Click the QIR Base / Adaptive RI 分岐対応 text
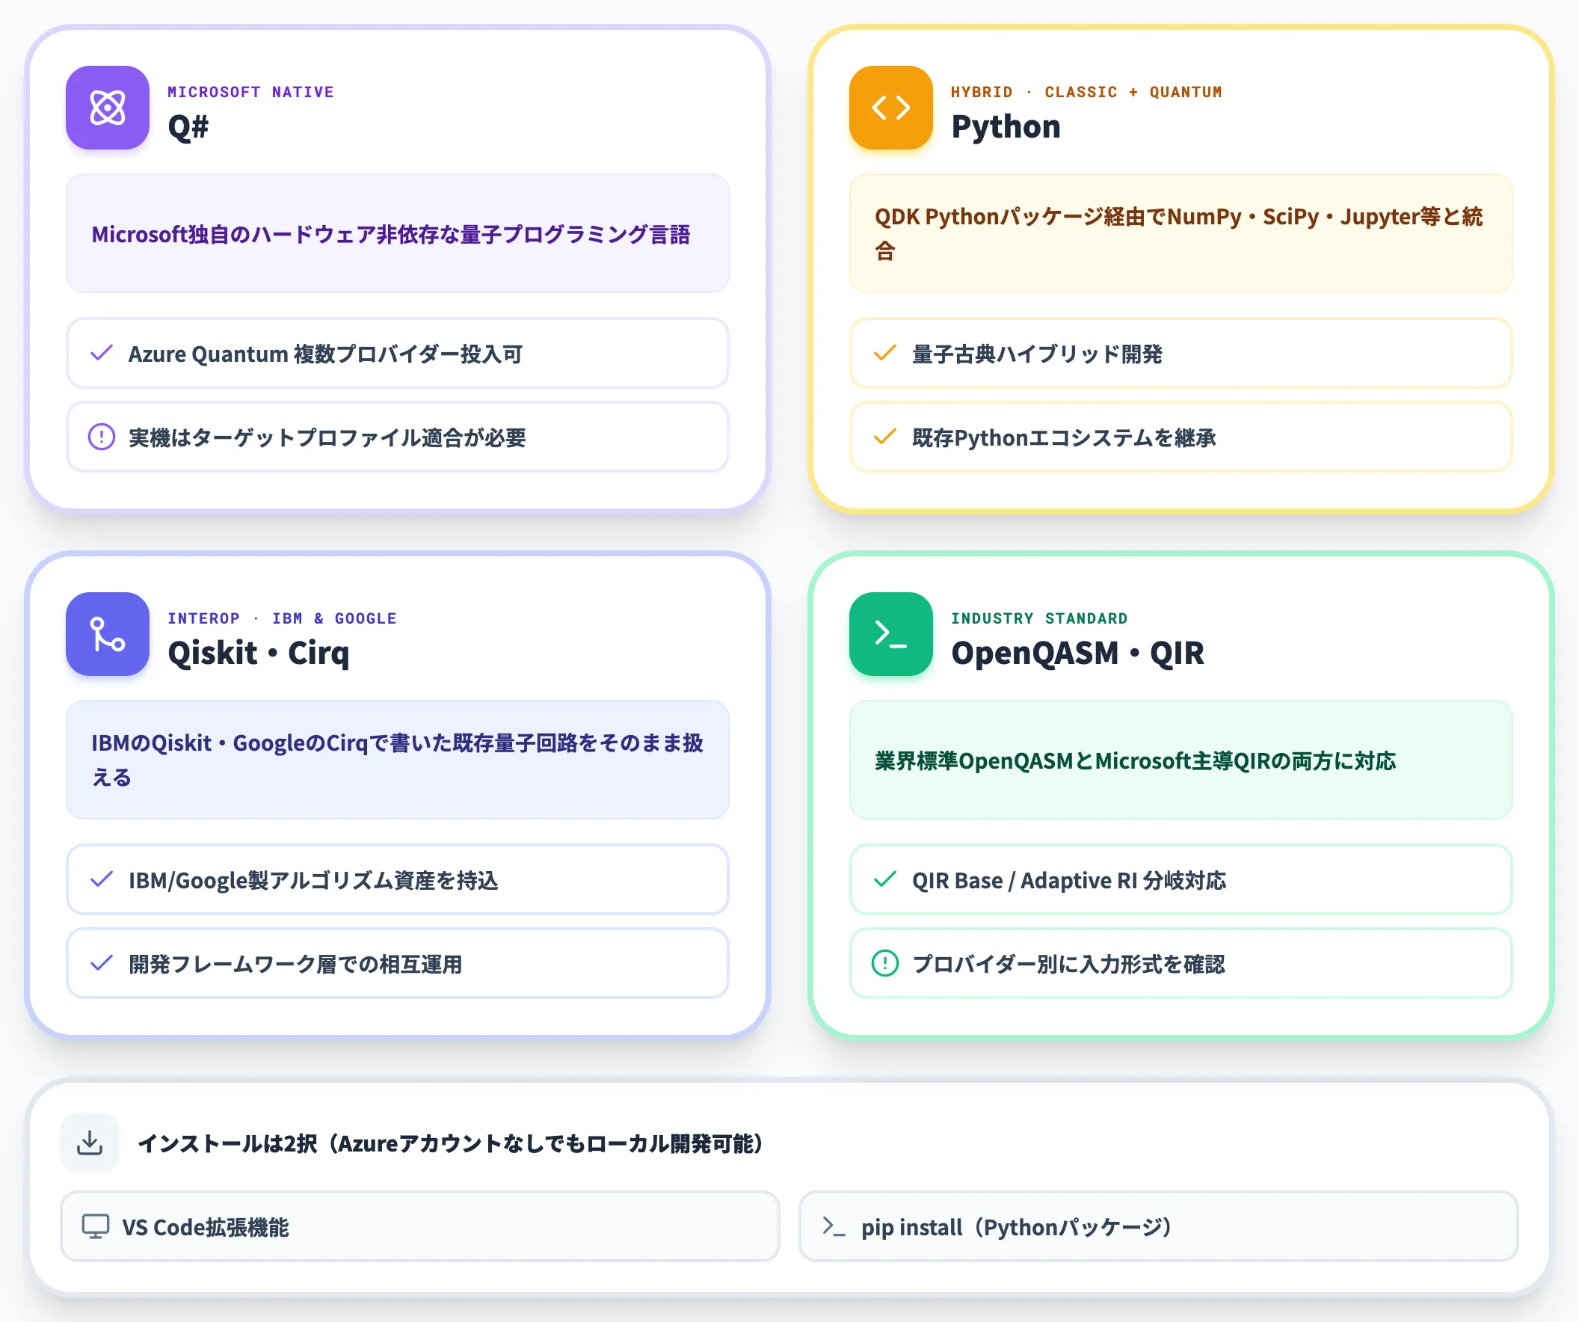This screenshot has height=1322, width=1579. click(1068, 880)
